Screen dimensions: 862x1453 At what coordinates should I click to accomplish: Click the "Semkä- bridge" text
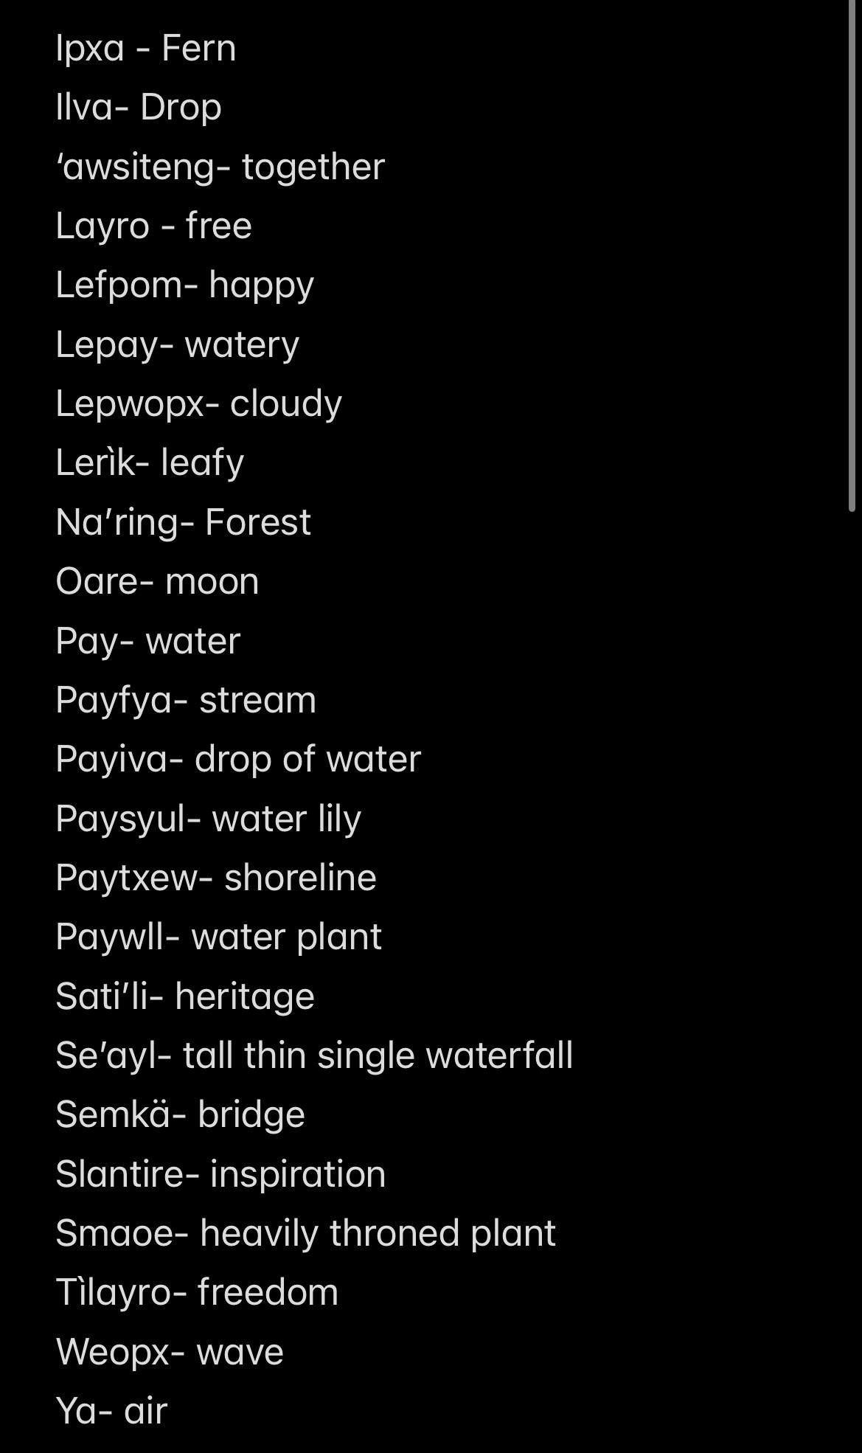click(181, 1114)
